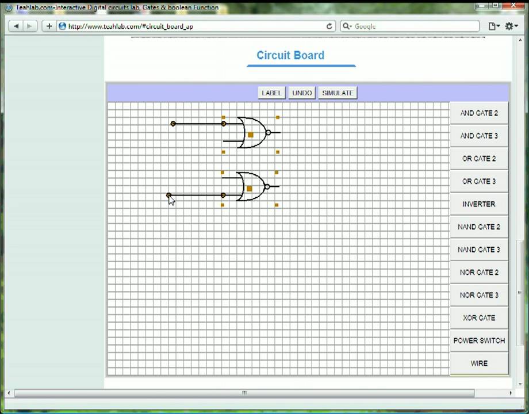The image size is (529, 414).
Task: Click the reload icon in address bar
Action: [329, 26]
